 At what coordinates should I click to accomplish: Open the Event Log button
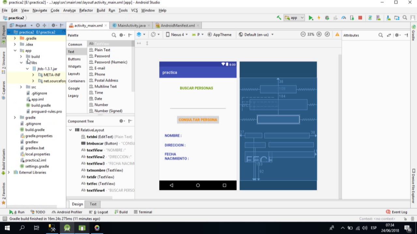(x=396, y=212)
